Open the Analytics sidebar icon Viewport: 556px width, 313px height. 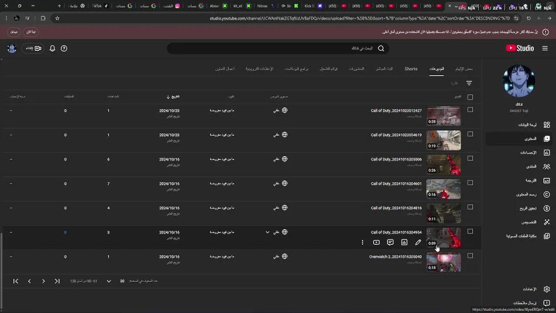(546, 153)
